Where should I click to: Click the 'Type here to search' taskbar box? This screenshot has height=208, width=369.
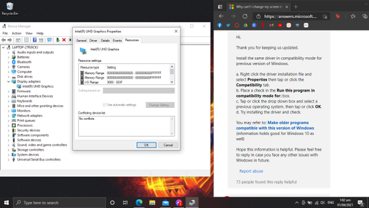point(59,203)
